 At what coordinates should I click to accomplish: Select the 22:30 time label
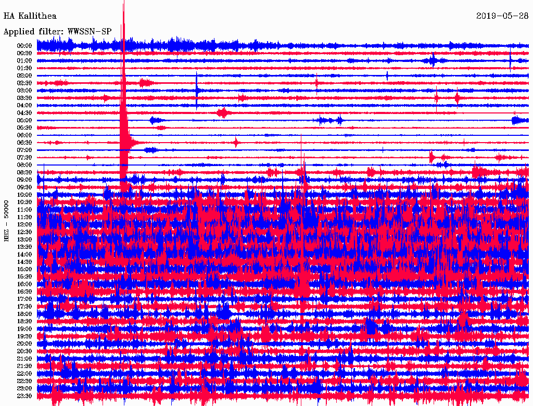(x=24, y=381)
